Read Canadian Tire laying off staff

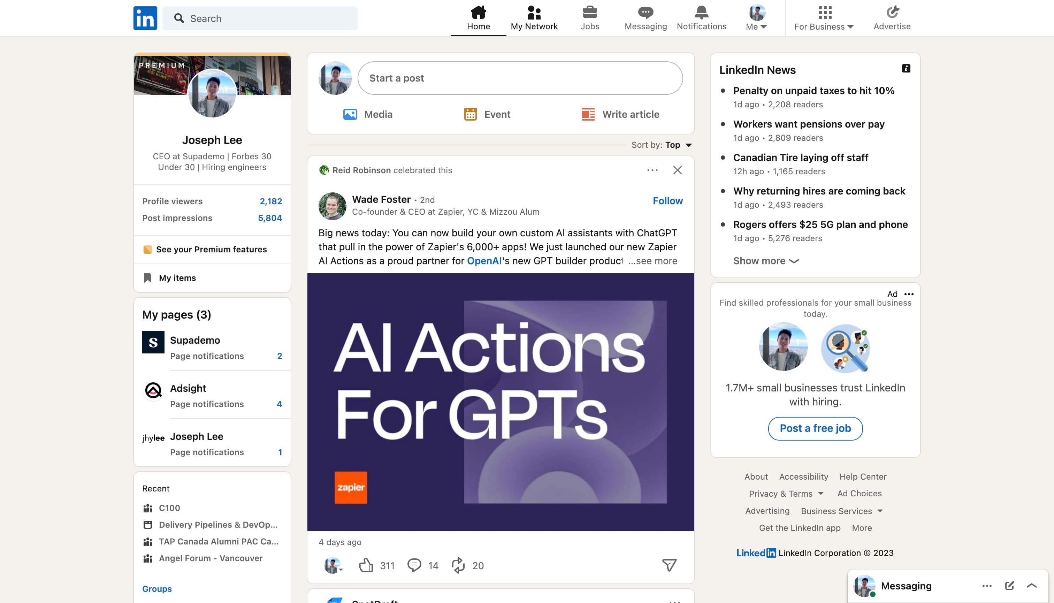(801, 158)
